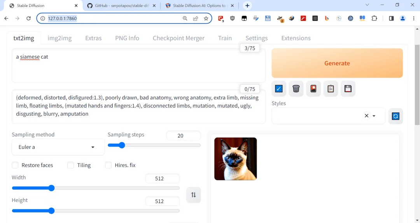Open the Chrome profile avatar
The image size is (420, 223).
(x=402, y=19)
